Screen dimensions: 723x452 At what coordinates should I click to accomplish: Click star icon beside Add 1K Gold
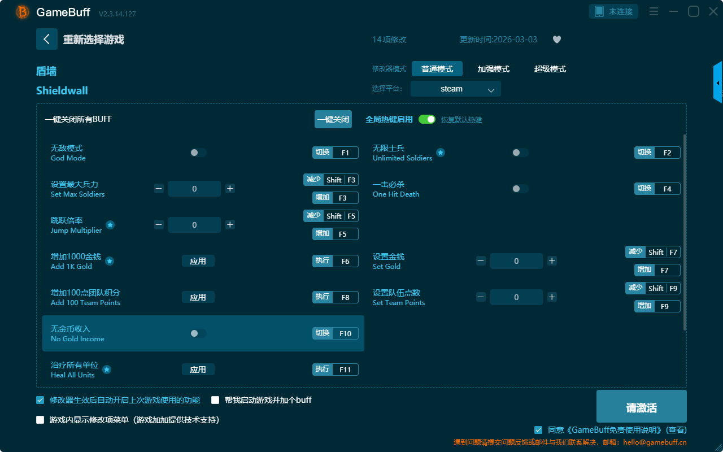110,261
